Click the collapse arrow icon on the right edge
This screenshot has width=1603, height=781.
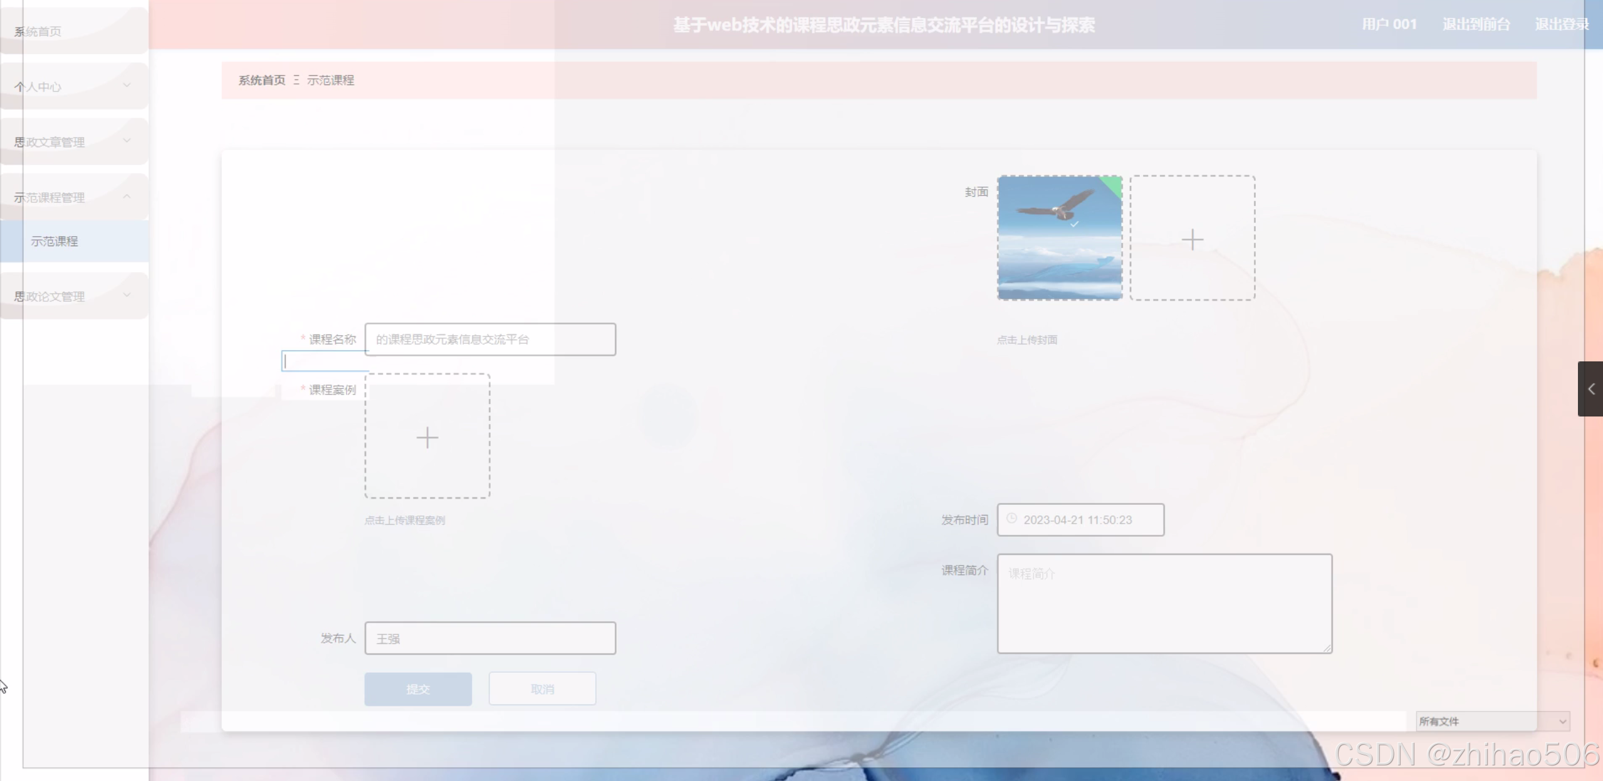tap(1592, 388)
